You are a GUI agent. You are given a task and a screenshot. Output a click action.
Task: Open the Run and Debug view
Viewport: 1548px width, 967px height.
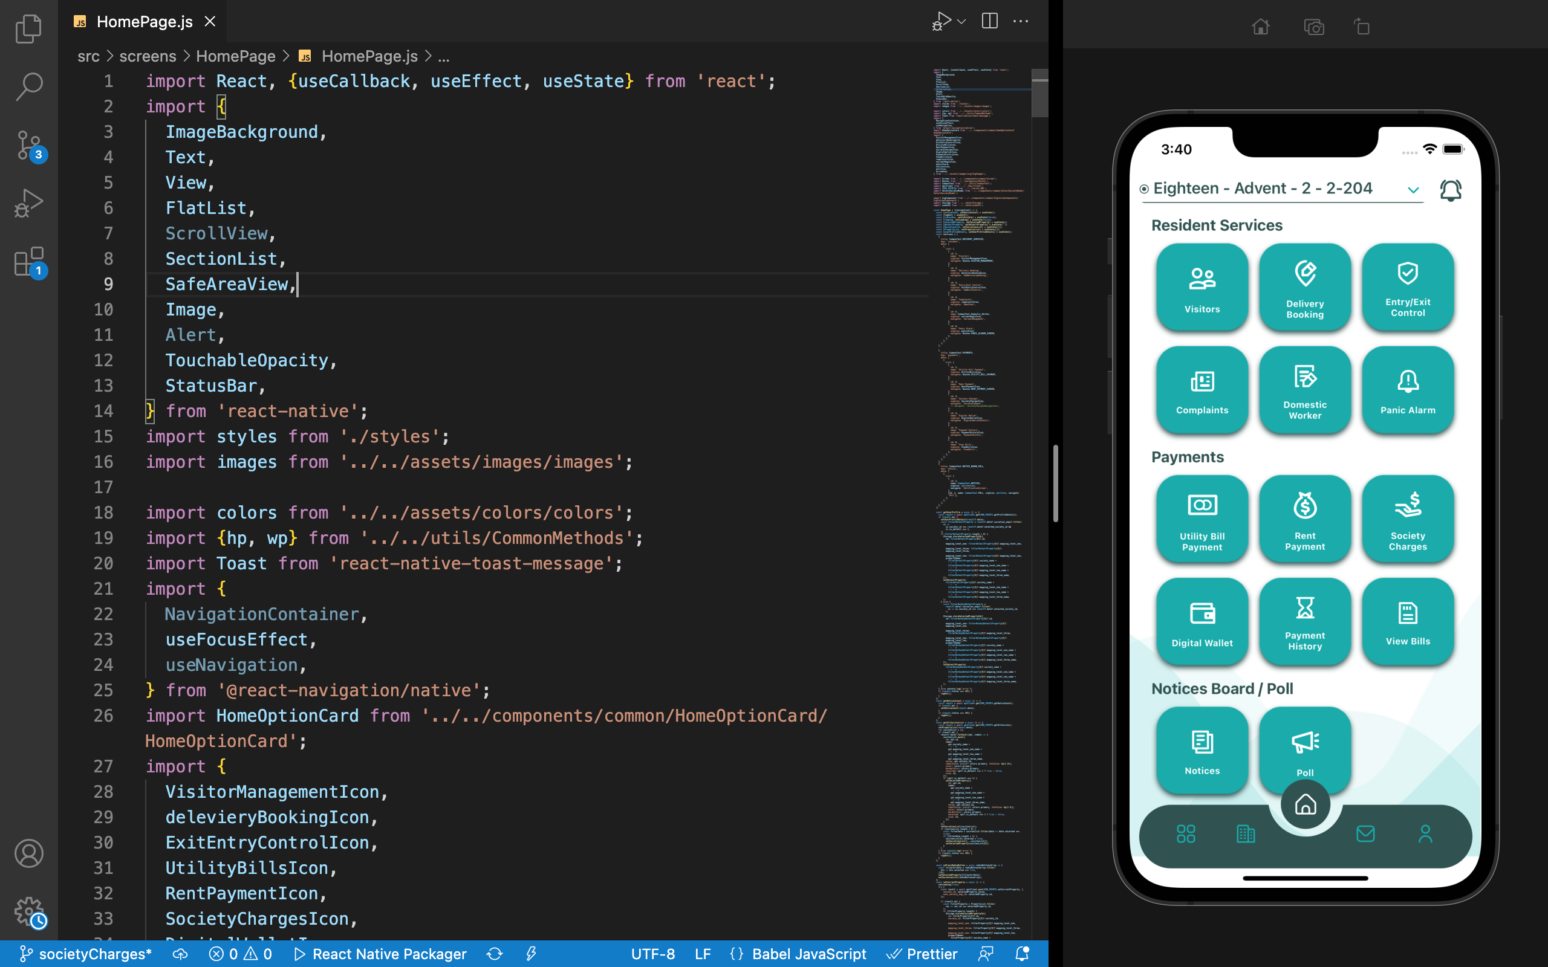[x=28, y=204]
